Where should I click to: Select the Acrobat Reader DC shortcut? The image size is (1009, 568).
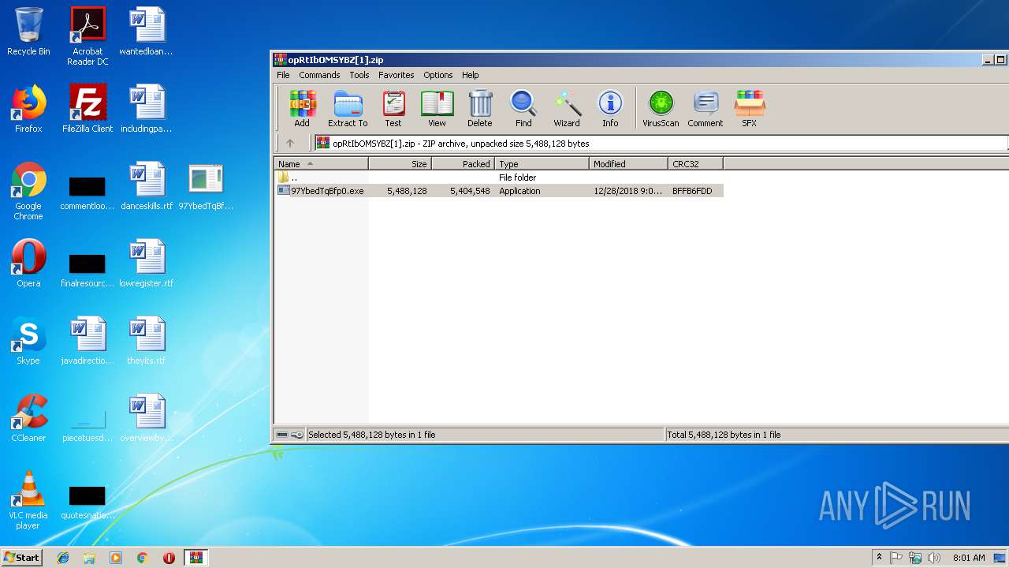coord(87,36)
